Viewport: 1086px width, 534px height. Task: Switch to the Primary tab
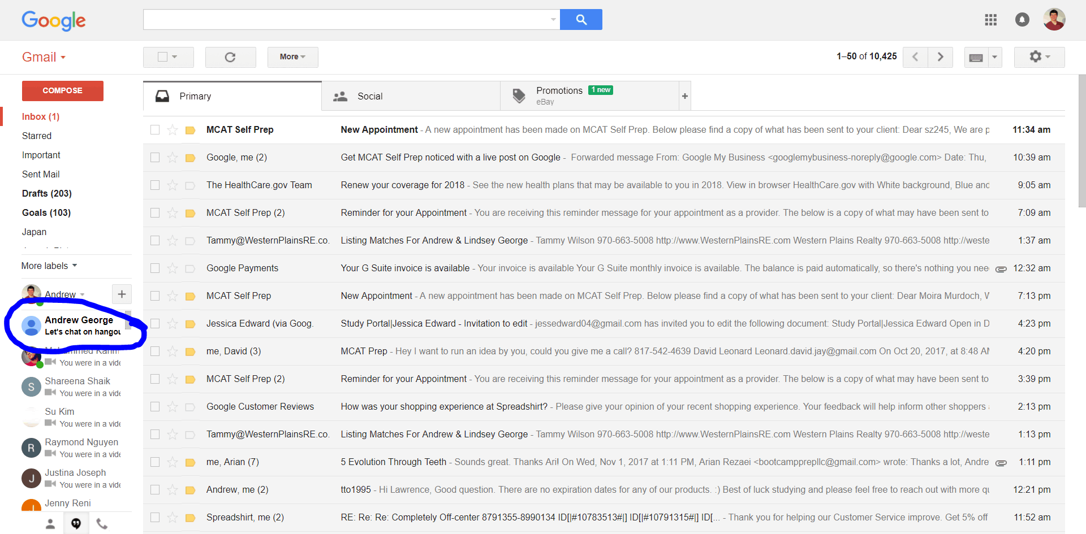coord(232,96)
